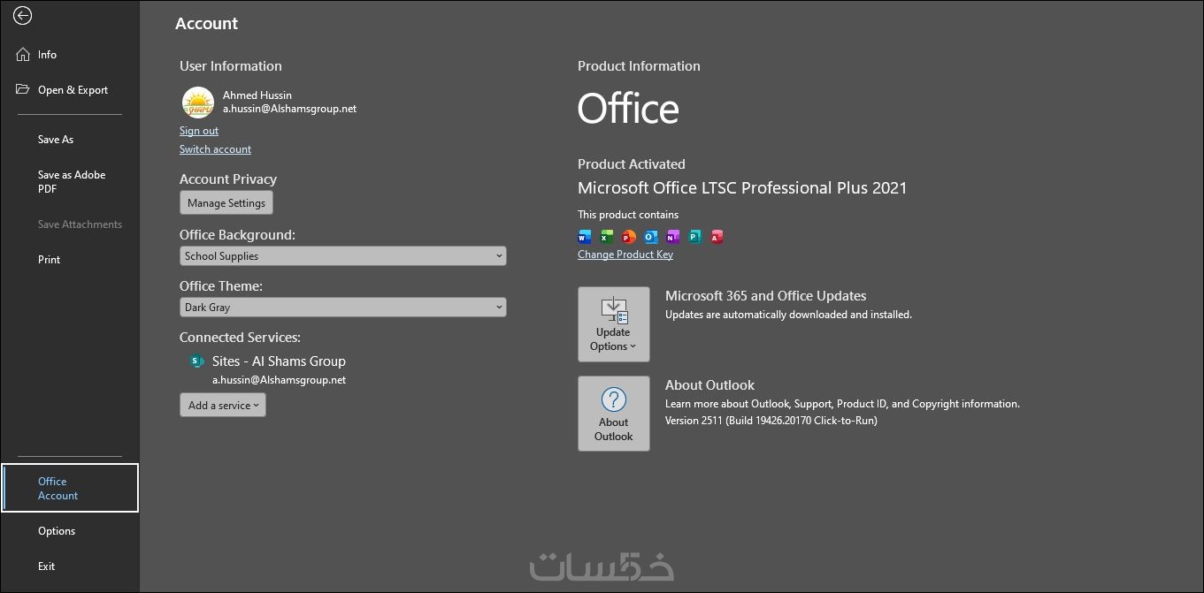Viewport: 1204px width, 593px height.
Task: Click the PowerPoint app icon
Action: pos(628,237)
